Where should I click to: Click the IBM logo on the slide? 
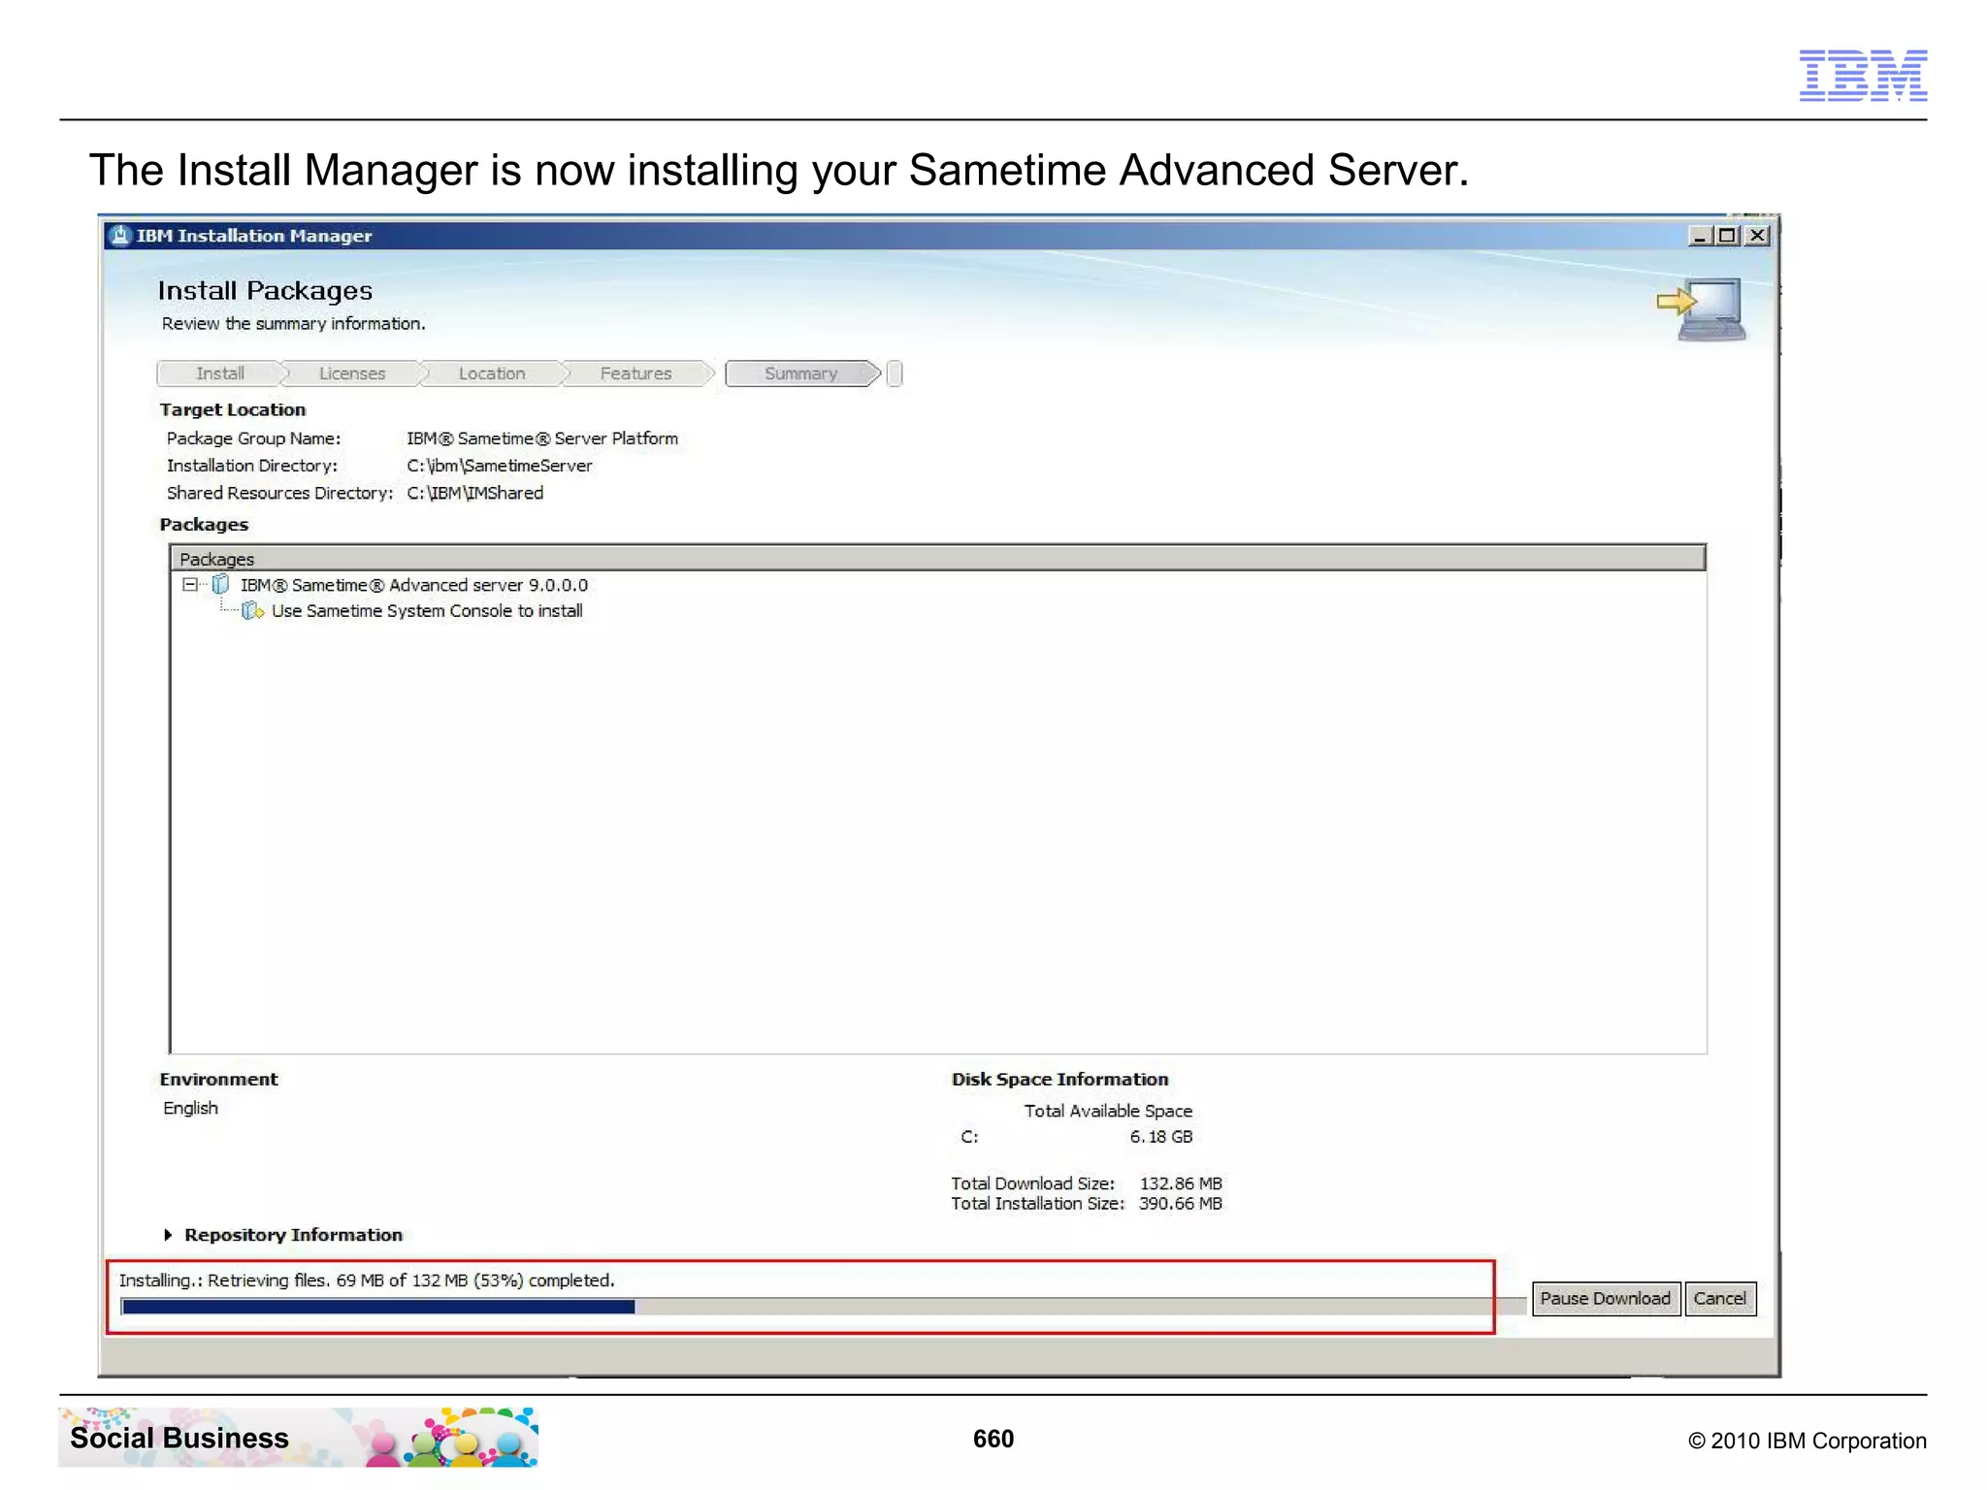(x=1863, y=75)
